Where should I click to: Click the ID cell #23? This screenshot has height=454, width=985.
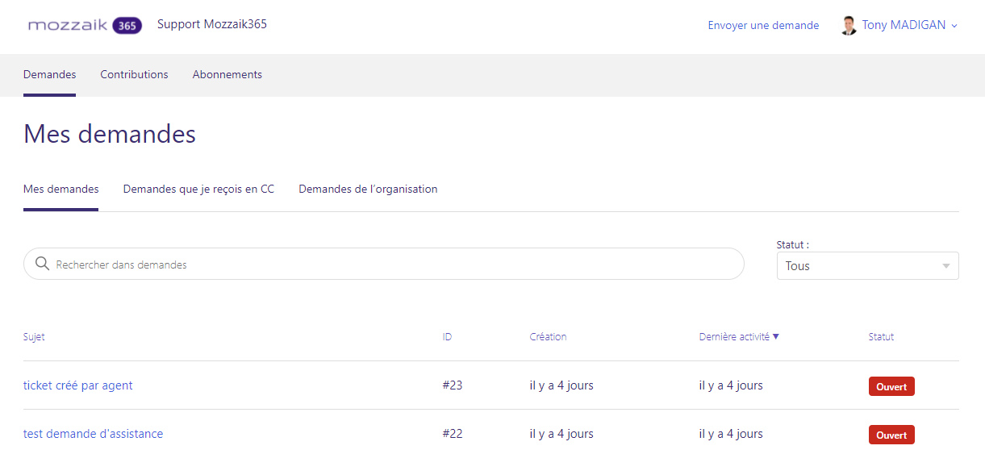tap(453, 385)
